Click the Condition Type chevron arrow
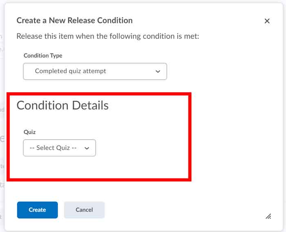 pos(158,71)
